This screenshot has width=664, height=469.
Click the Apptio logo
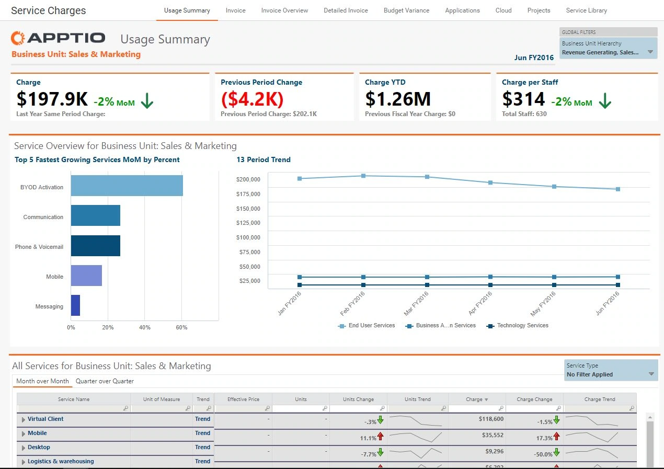click(x=58, y=38)
